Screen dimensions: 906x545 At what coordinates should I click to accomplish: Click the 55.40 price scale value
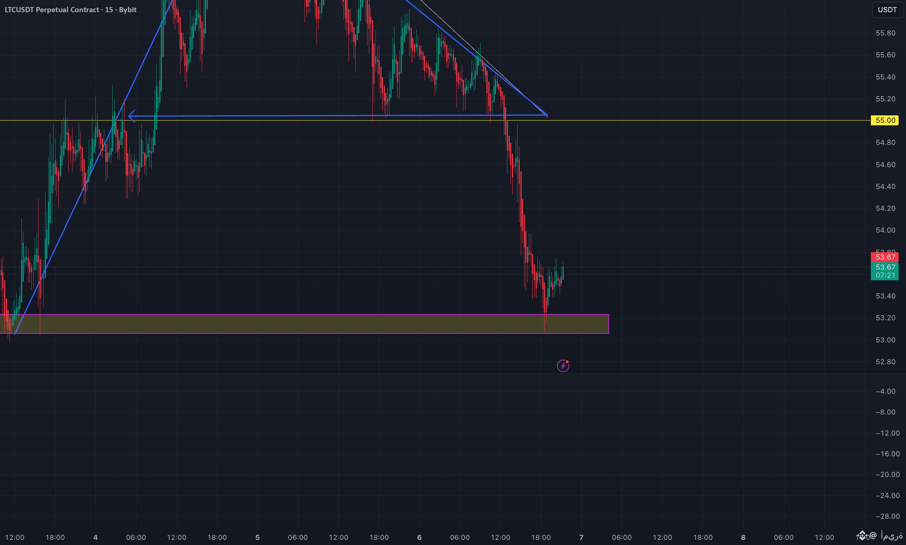[x=885, y=77]
